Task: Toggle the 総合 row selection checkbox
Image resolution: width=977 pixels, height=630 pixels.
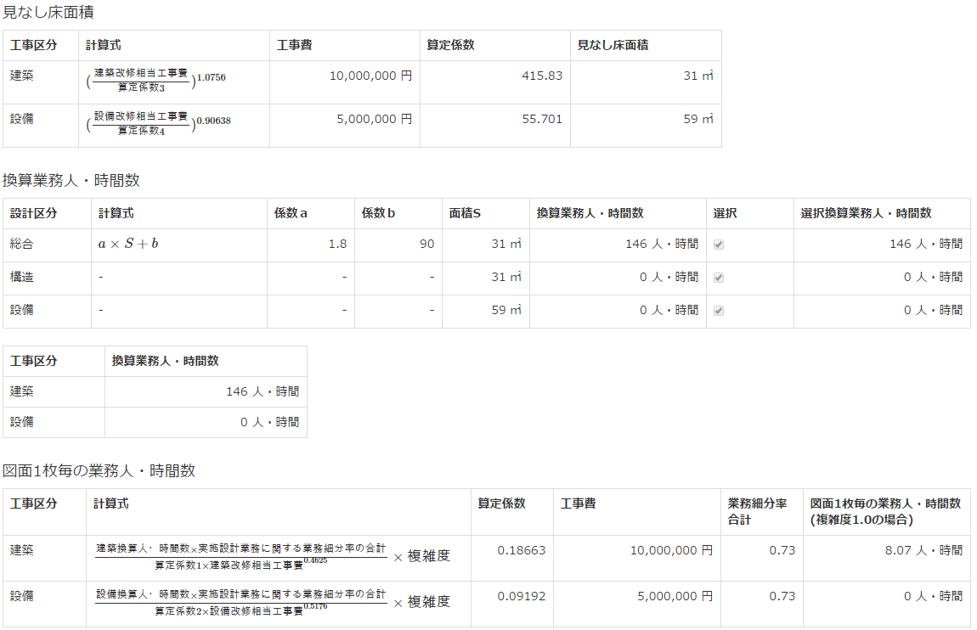Action: pos(719,245)
